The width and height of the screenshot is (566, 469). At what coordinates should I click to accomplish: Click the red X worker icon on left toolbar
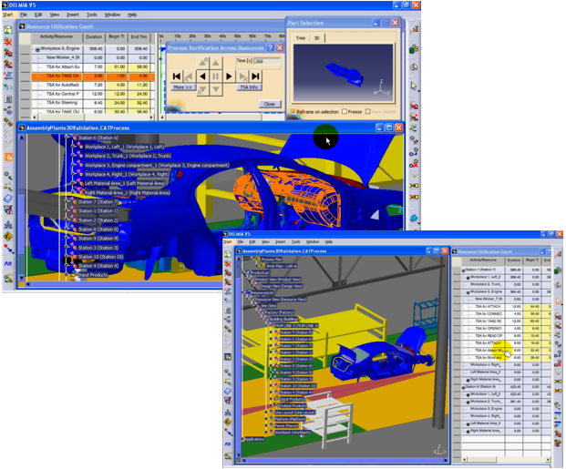coord(8,41)
